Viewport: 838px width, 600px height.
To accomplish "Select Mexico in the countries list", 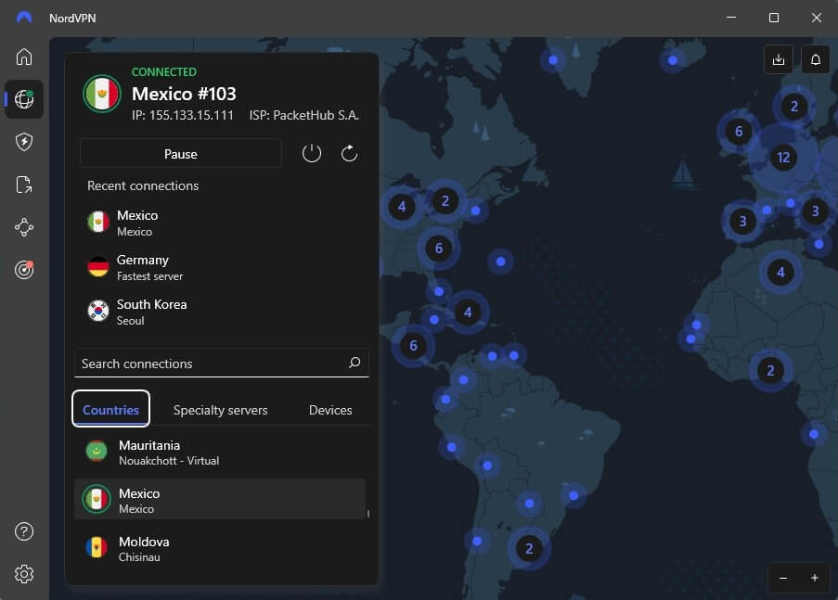I will (220, 499).
